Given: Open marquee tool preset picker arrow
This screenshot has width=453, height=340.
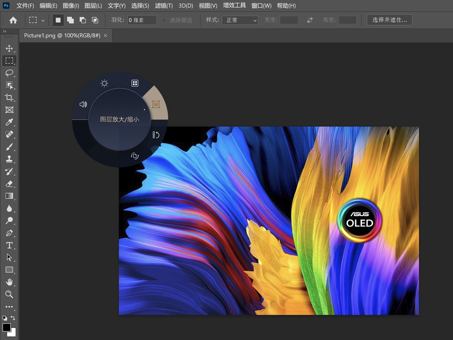Looking at the screenshot, I should pos(43,20).
